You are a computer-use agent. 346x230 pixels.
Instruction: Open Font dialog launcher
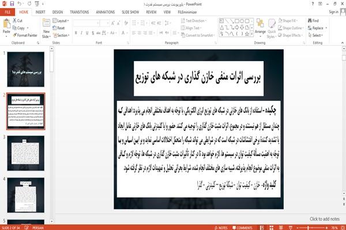[128, 43]
